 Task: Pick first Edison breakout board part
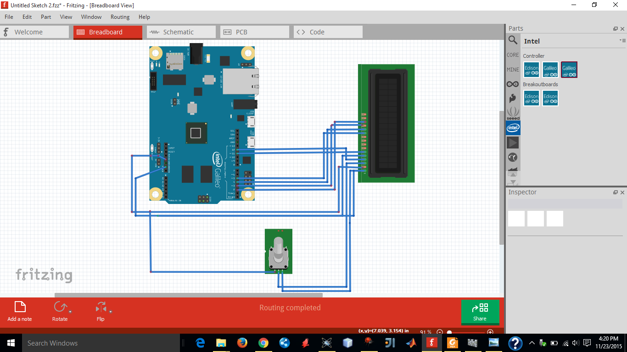[x=532, y=98]
